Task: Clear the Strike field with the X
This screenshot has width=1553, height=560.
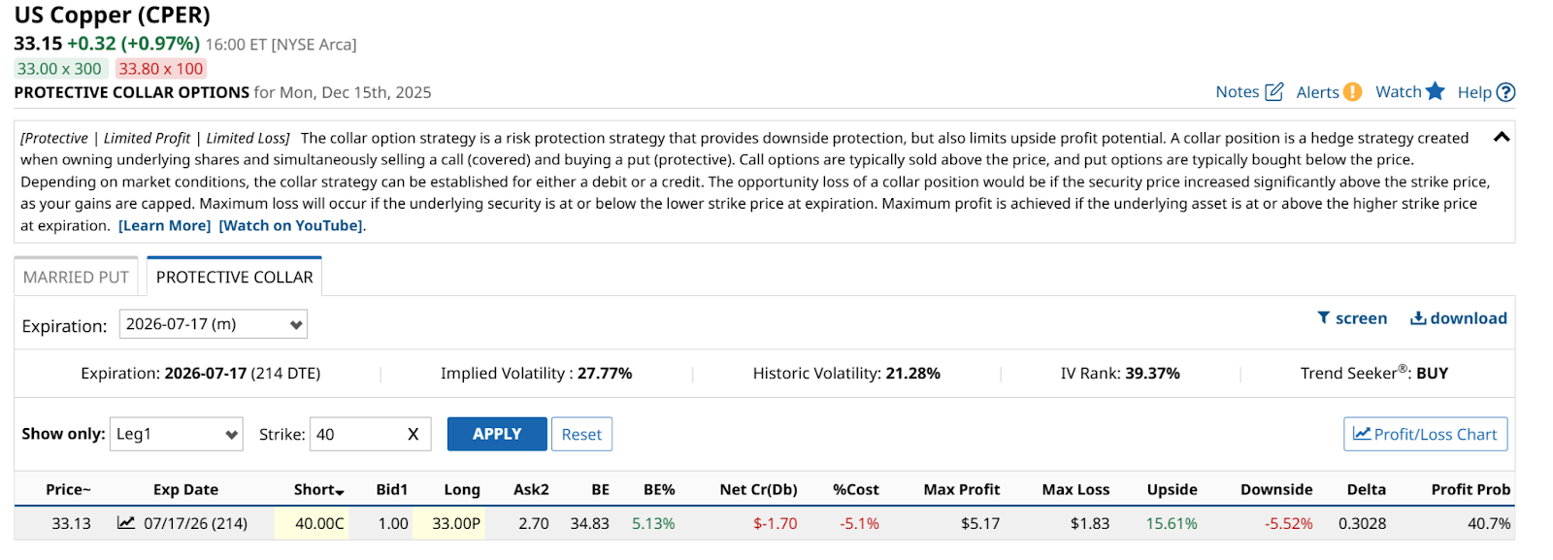Action: point(413,435)
